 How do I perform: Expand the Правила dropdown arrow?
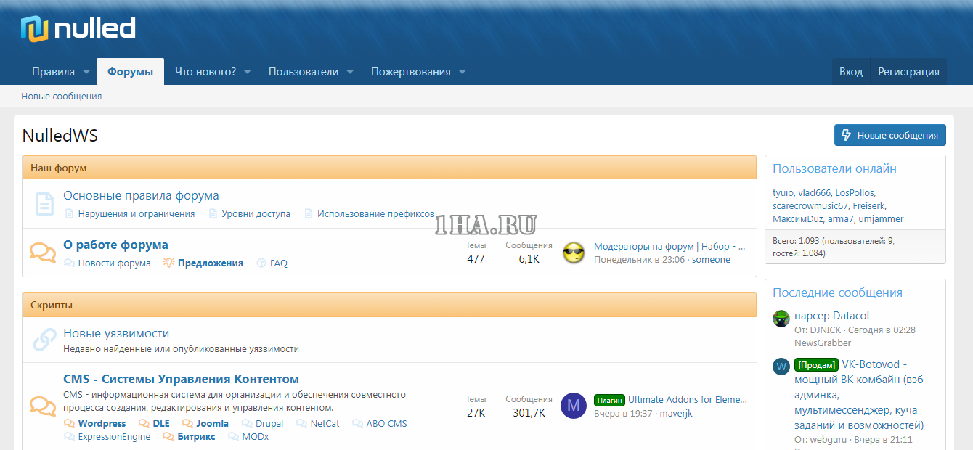click(x=86, y=72)
